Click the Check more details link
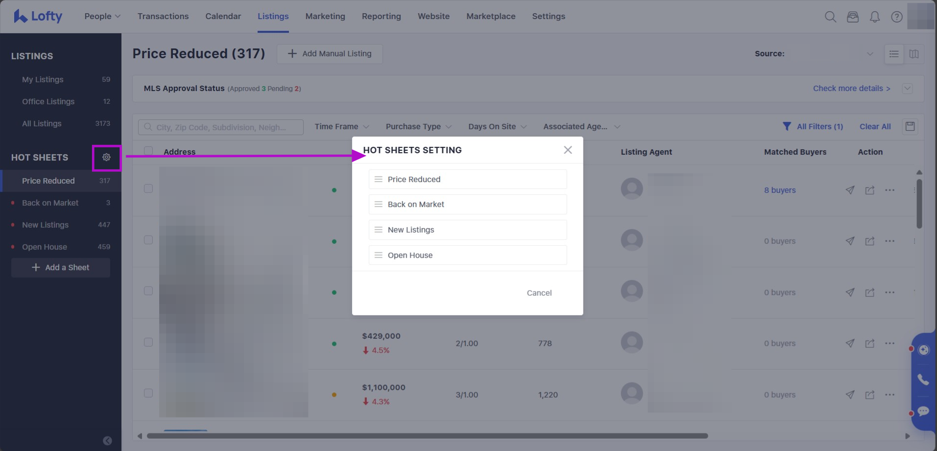This screenshot has width=937, height=451. pos(851,88)
